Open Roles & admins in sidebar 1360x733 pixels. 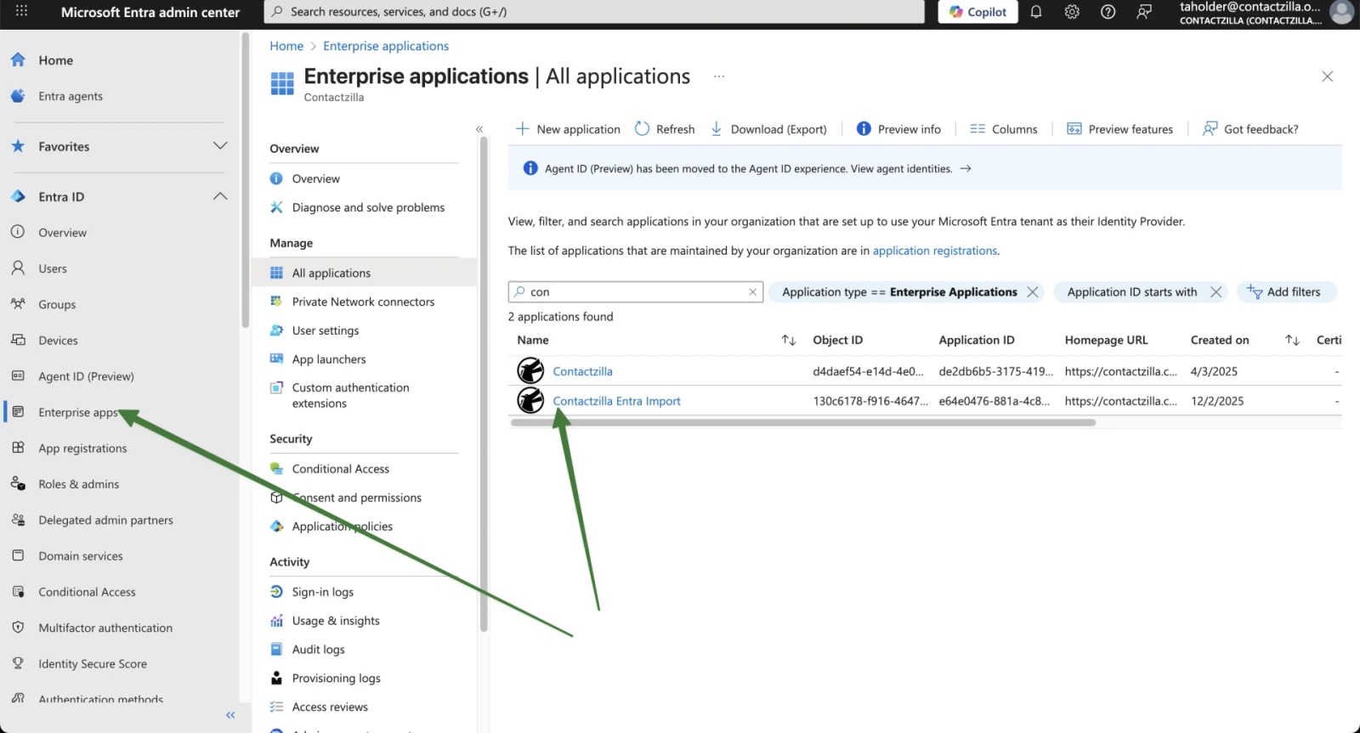(x=78, y=484)
